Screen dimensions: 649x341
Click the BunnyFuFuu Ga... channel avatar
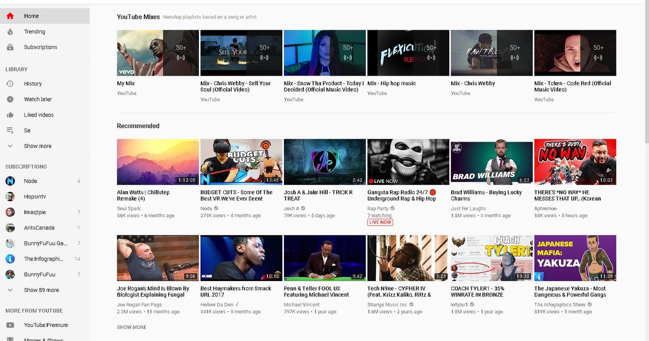[x=10, y=243]
